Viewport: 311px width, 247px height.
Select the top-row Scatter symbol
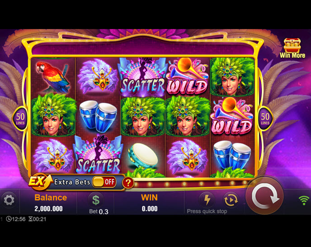click(142, 77)
